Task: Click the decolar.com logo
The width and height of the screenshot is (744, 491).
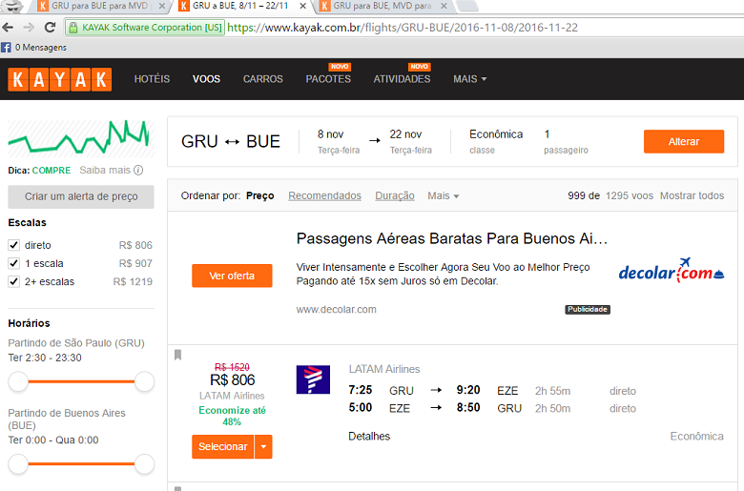Action: click(x=671, y=271)
